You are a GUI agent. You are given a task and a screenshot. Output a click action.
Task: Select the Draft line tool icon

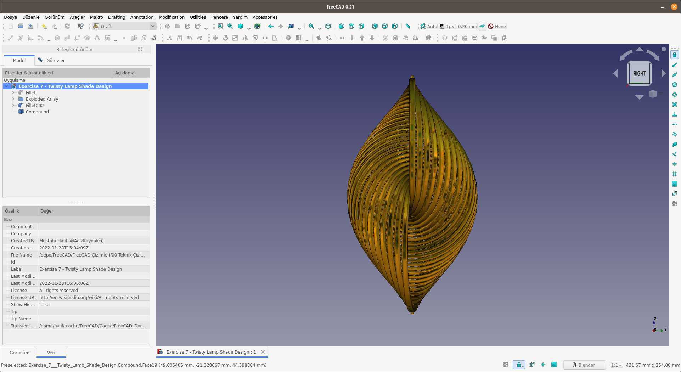coord(11,38)
